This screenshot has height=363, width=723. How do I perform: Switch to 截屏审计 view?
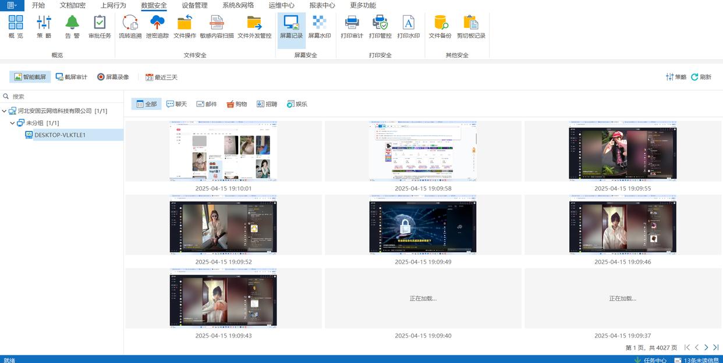pyautogui.click(x=71, y=77)
